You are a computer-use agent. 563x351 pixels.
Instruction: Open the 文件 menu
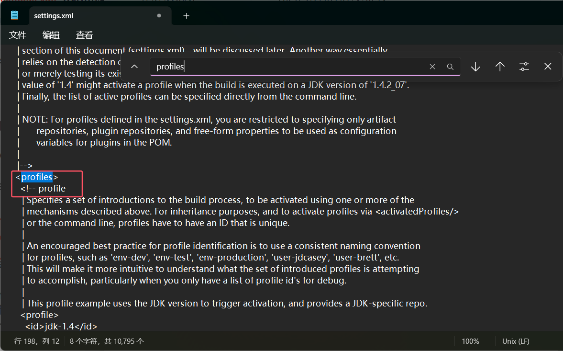[x=18, y=35]
